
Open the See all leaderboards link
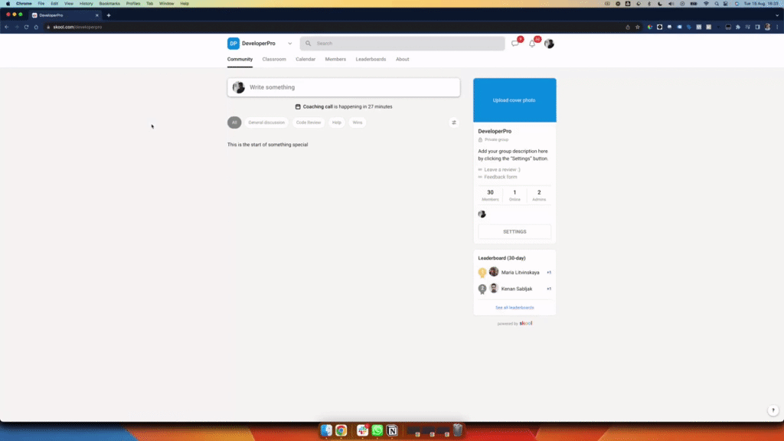(x=514, y=307)
